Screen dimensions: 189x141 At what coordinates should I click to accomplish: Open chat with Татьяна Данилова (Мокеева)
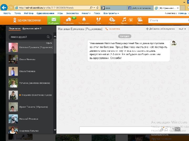(30, 83)
